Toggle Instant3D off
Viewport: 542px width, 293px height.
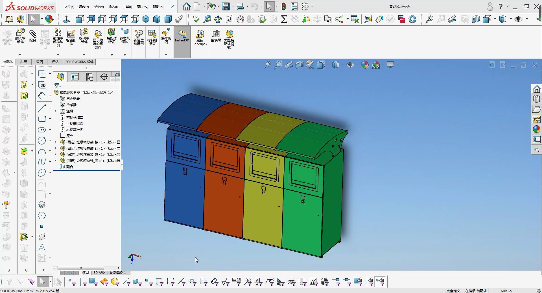click(x=182, y=37)
